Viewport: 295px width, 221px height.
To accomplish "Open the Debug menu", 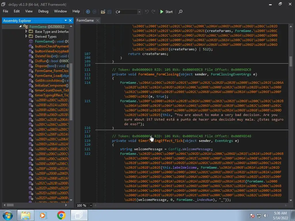I will pos(43,11).
